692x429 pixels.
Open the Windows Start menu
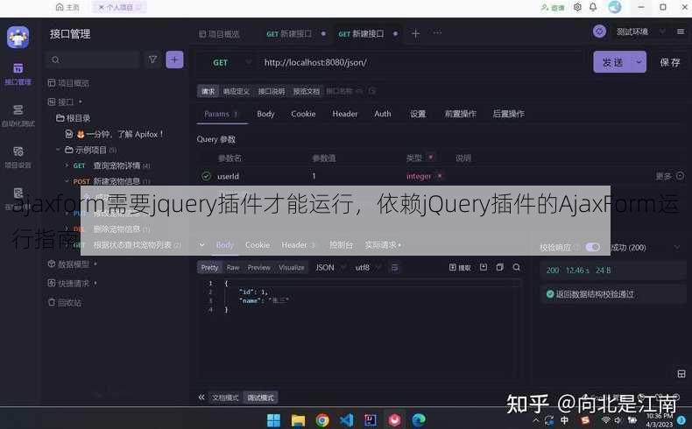(273, 419)
